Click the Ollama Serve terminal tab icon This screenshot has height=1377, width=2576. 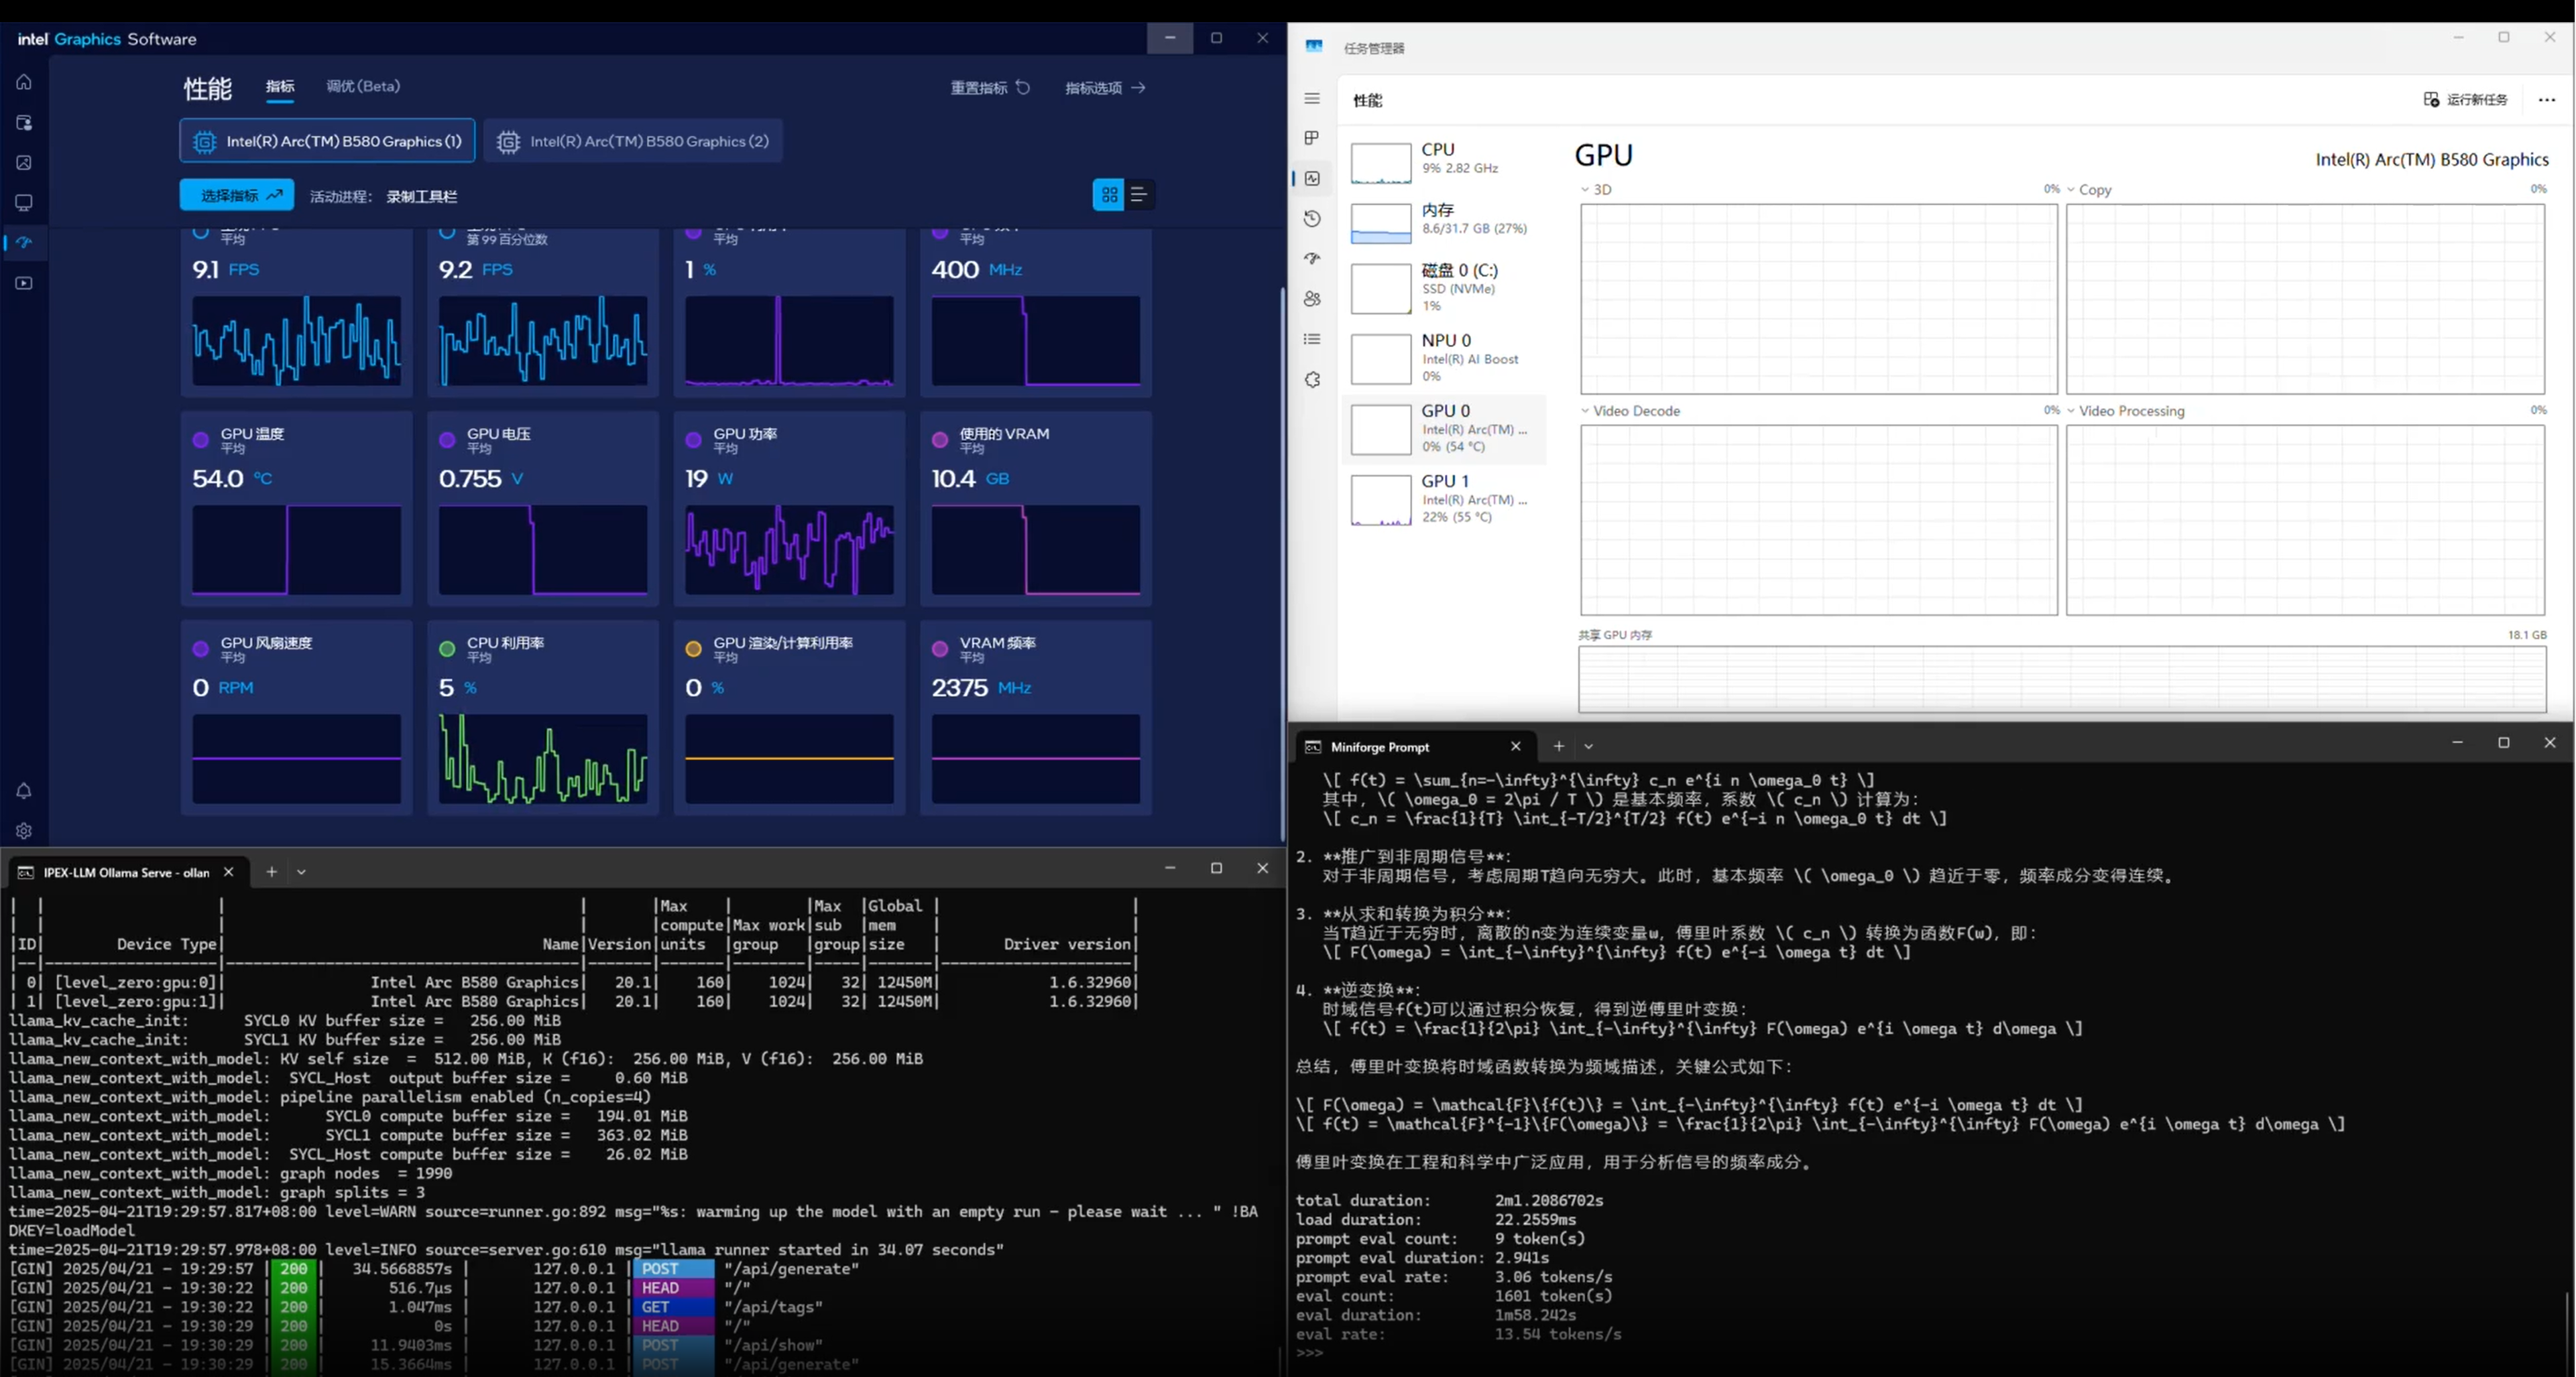(x=26, y=872)
